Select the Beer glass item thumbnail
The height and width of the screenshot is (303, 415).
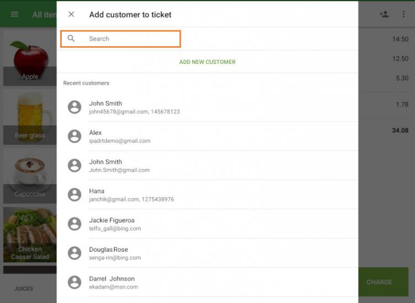point(30,117)
